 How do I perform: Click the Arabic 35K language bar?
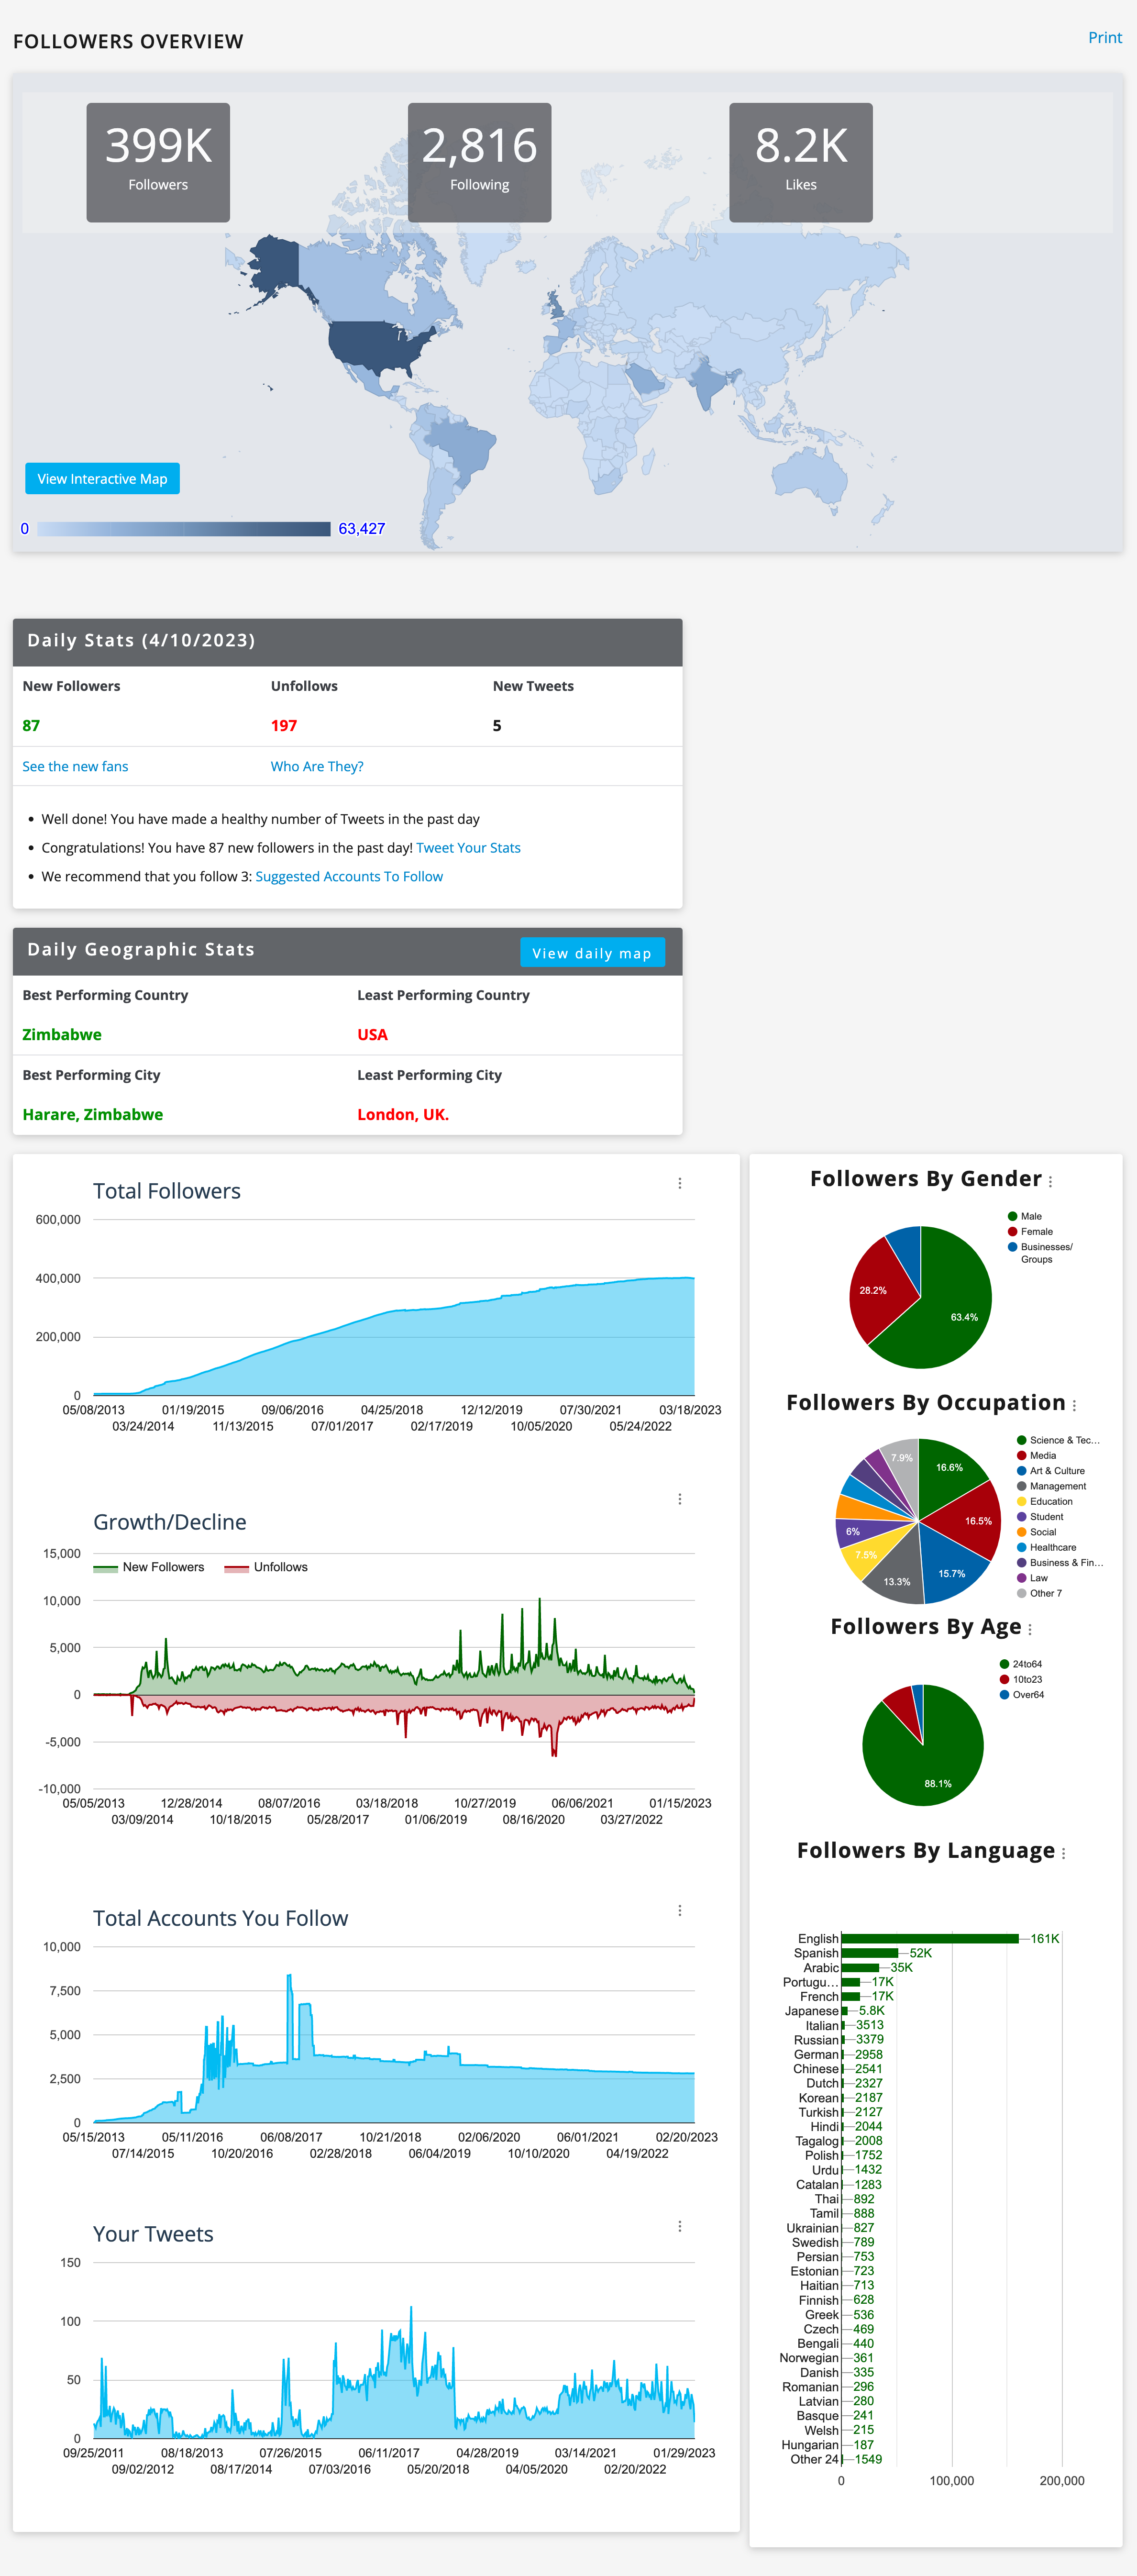[x=860, y=1967]
